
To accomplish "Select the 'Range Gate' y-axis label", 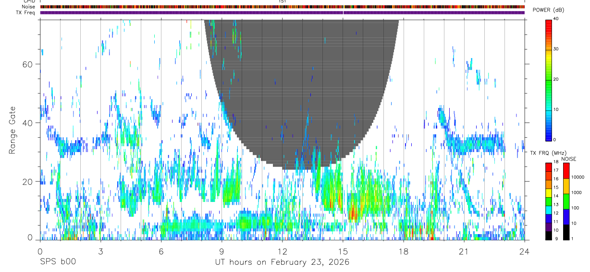I will click(13, 130).
